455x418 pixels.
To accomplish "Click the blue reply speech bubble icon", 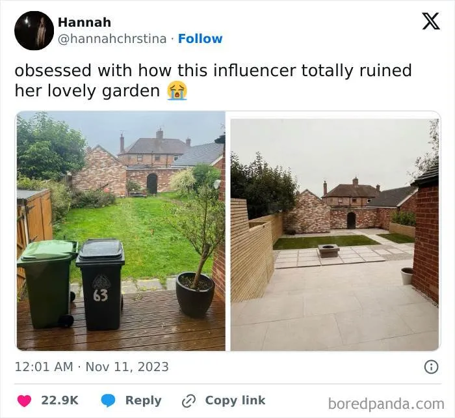I will (x=108, y=401).
